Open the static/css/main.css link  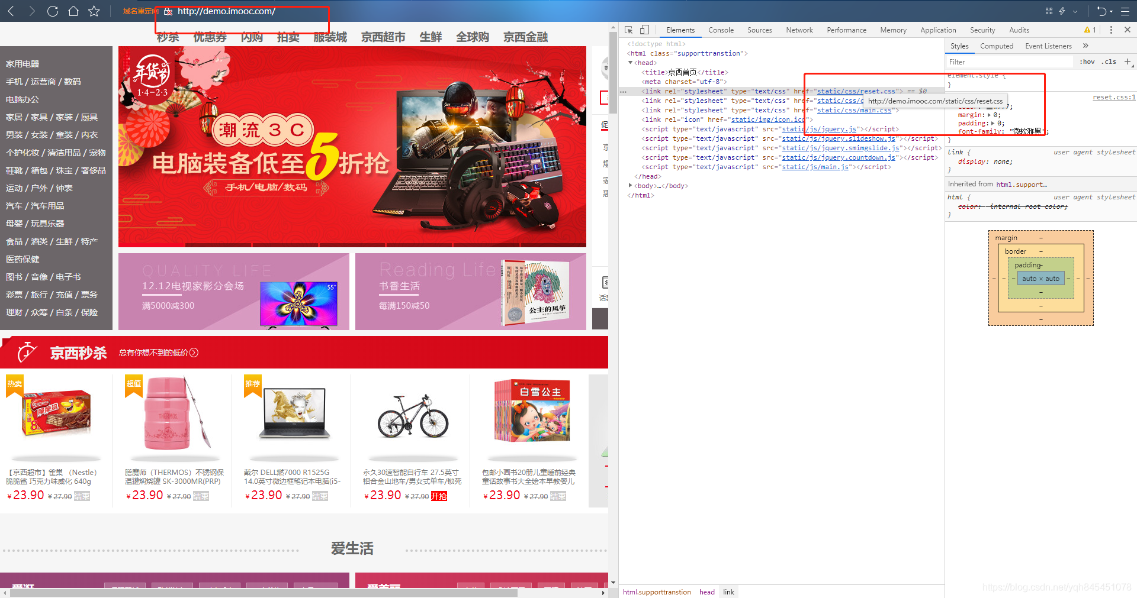point(855,110)
